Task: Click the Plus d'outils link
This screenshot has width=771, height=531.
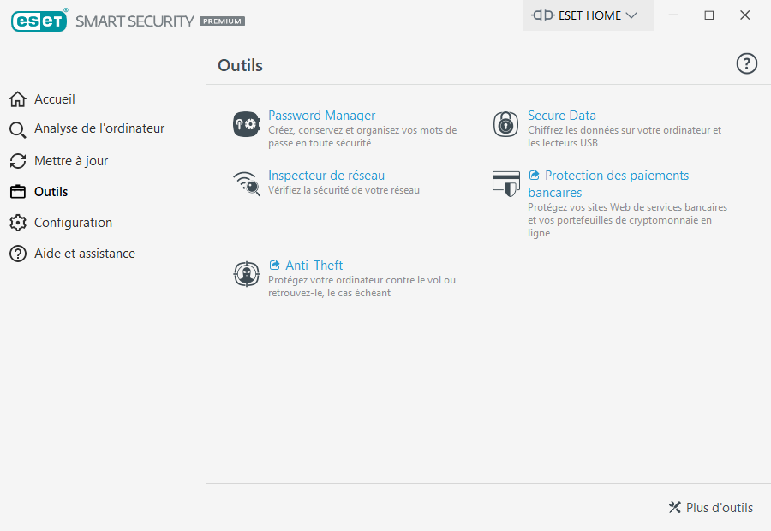Action: click(719, 508)
